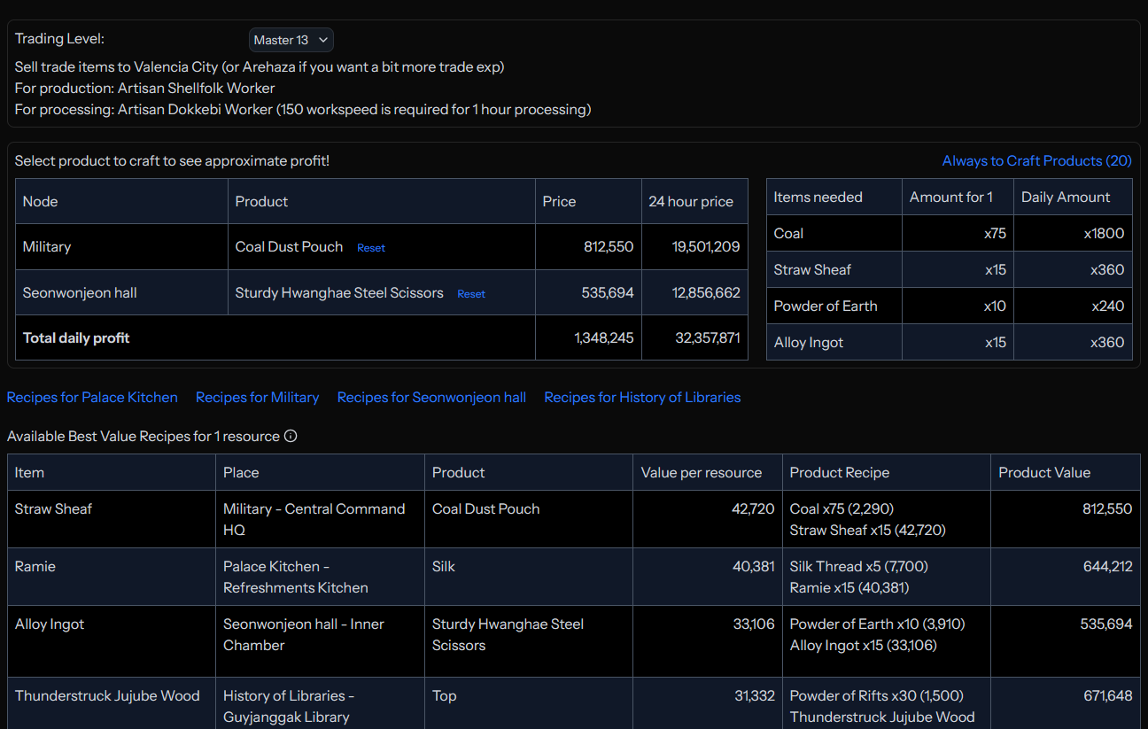Select Thunderstruck Jujube Wood row
The width and height of the screenshot is (1148, 729).
[x=107, y=695]
